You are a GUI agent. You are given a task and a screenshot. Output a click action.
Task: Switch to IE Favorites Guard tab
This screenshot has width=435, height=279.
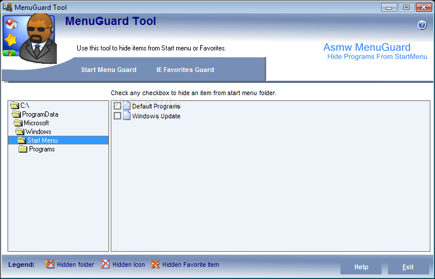(x=185, y=70)
